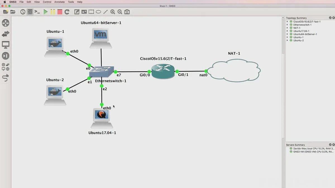
Task: Click the Ubuntu17.04-1 node label
Action: click(102, 133)
